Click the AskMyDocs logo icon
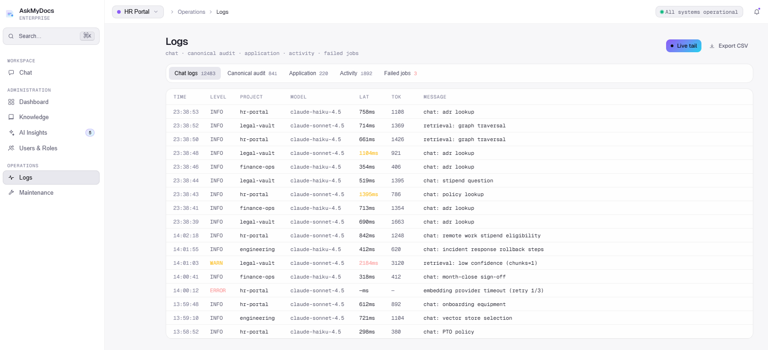The image size is (768, 350). 10,14
